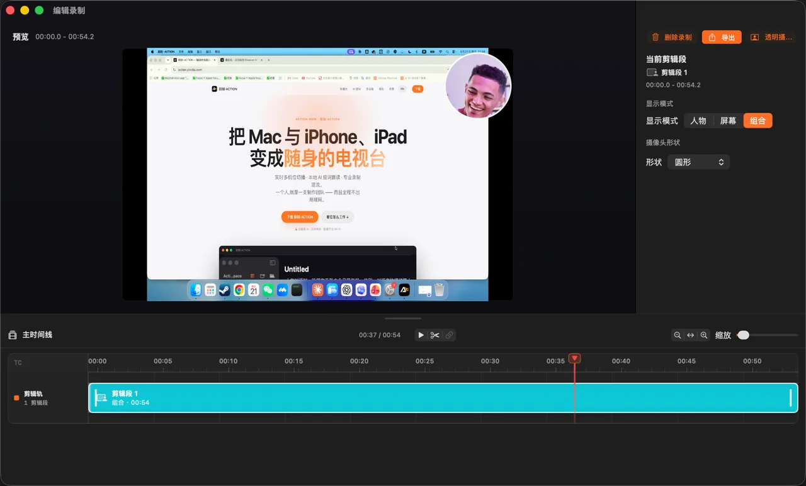Zoom out the timeline with minus magnifier
The height and width of the screenshot is (486, 806).
pyautogui.click(x=678, y=335)
